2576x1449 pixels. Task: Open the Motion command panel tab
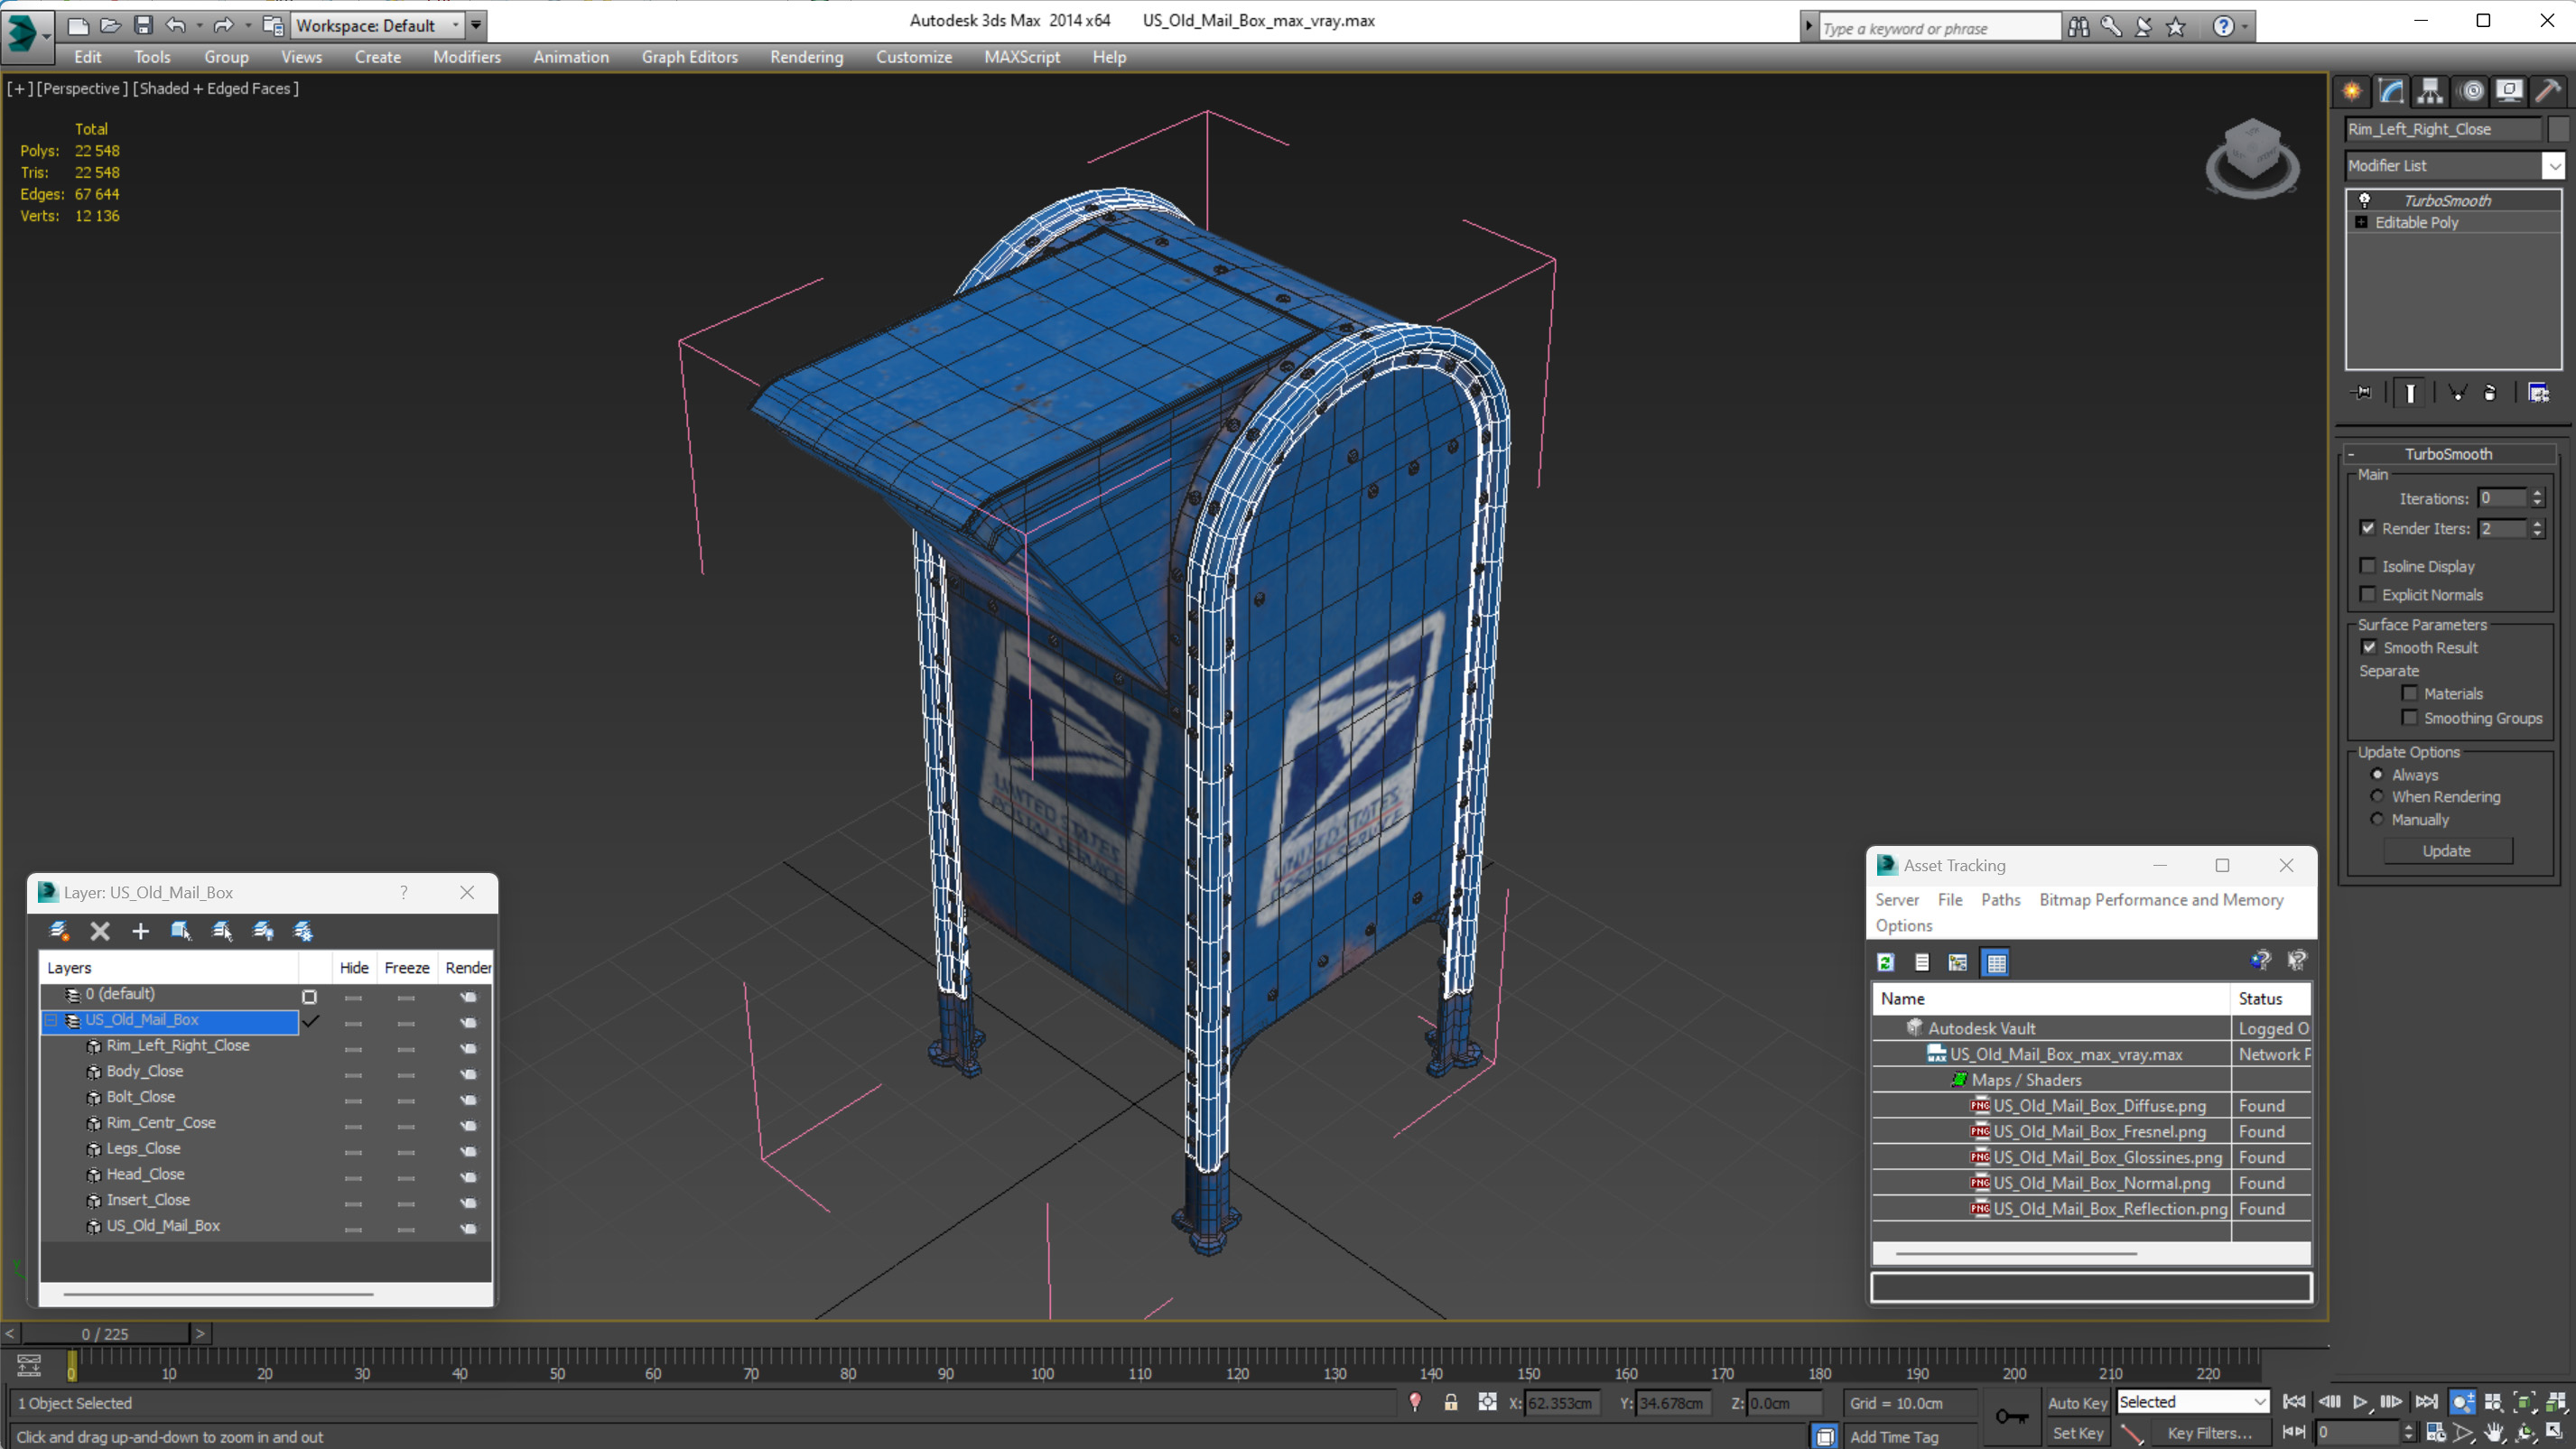click(2471, 91)
